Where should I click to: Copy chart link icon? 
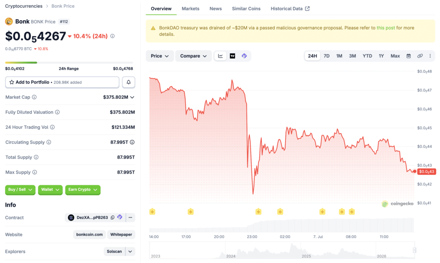pyautogui.click(x=420, y=56)
